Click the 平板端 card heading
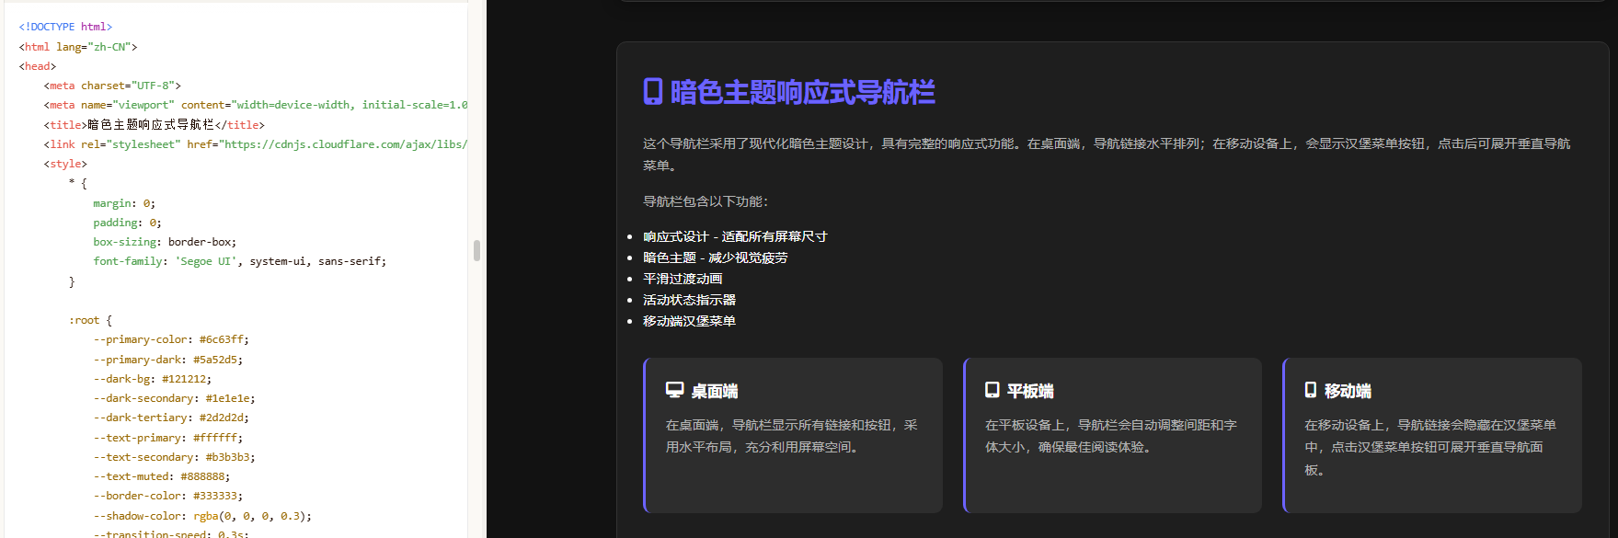 pyautogui.click(x=1030, y=391)
